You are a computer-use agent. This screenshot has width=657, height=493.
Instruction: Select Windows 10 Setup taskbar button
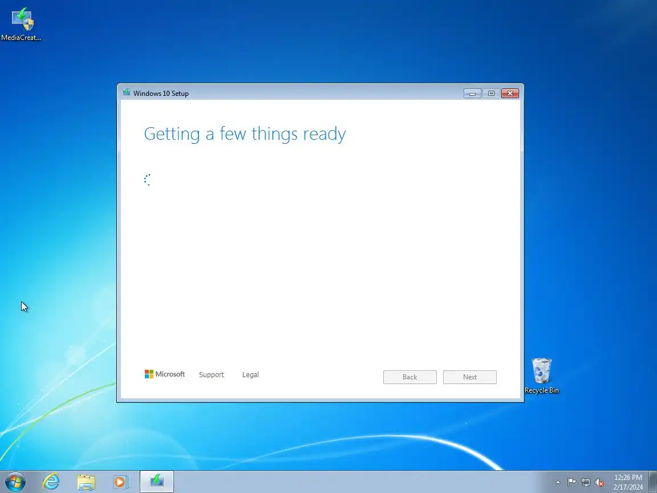click(x=157, y=482)
